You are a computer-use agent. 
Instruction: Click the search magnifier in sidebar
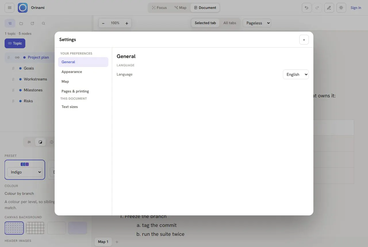click(44, 23)
